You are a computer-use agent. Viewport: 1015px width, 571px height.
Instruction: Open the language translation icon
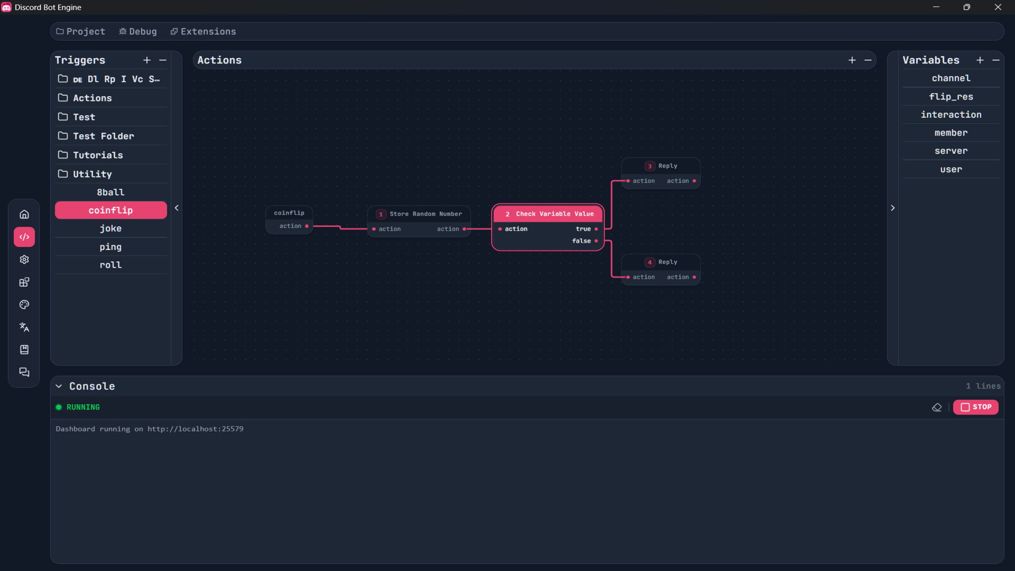tap(24, 327)
